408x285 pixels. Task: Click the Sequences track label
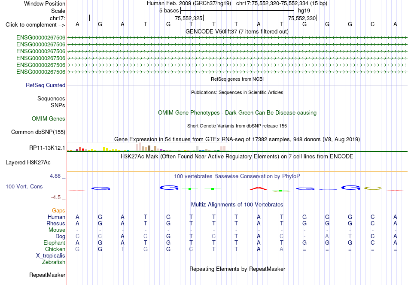pyautogui.click(x=51, y=98)
